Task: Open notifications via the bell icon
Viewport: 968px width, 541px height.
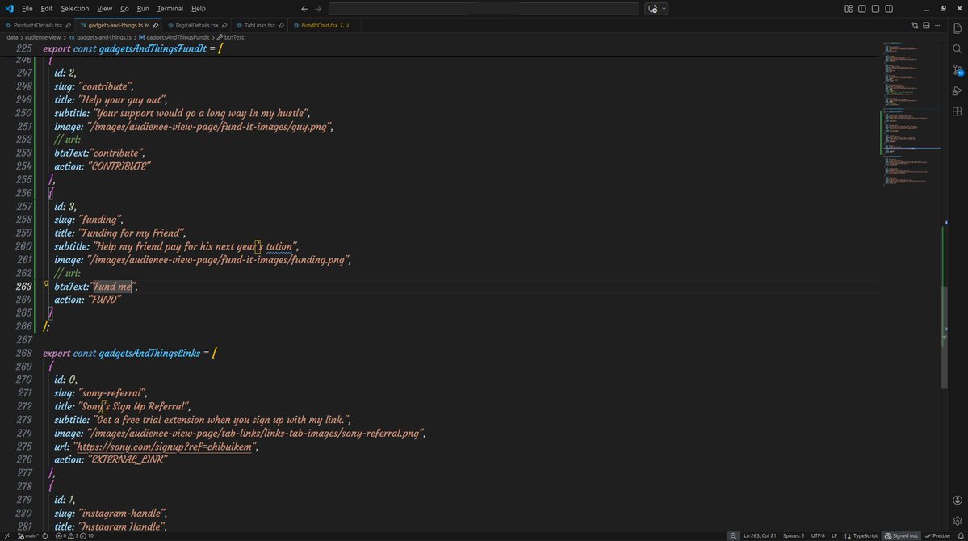Action: [961, 535]
